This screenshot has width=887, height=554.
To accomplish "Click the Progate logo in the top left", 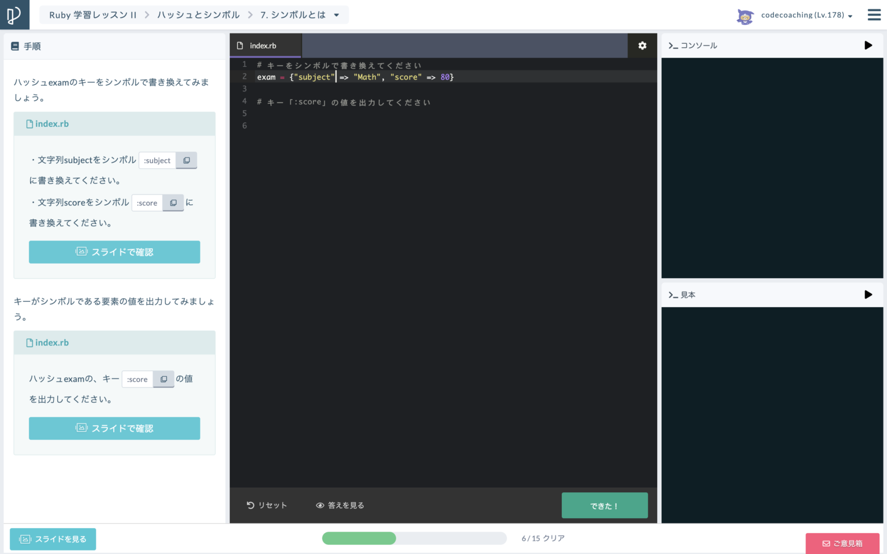I will tap(14, 14).
